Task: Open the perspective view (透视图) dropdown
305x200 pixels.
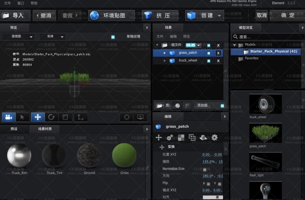Action: pos(18,37)
